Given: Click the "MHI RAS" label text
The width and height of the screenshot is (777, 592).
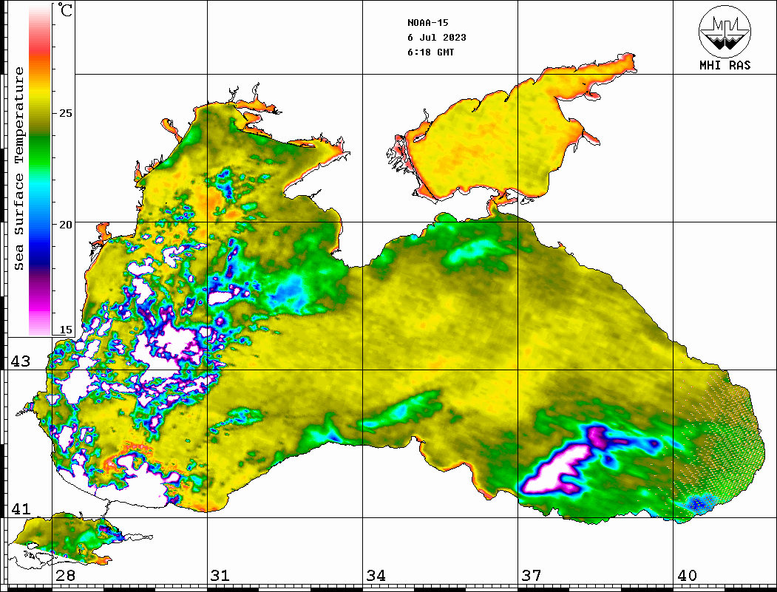Looking at the screenshot, I should pos(725,65).
